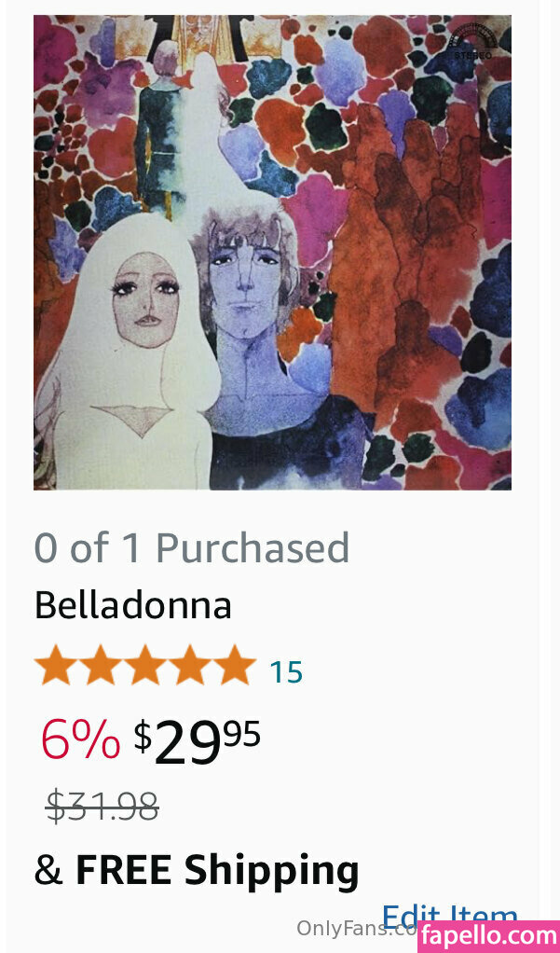Open the 15 customer ratings link

coord(286,671)
